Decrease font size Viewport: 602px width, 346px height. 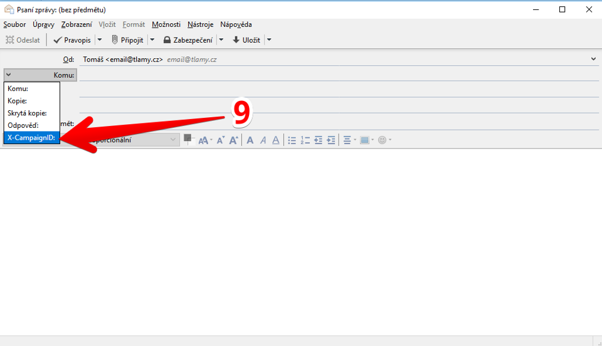pos(220,140)
